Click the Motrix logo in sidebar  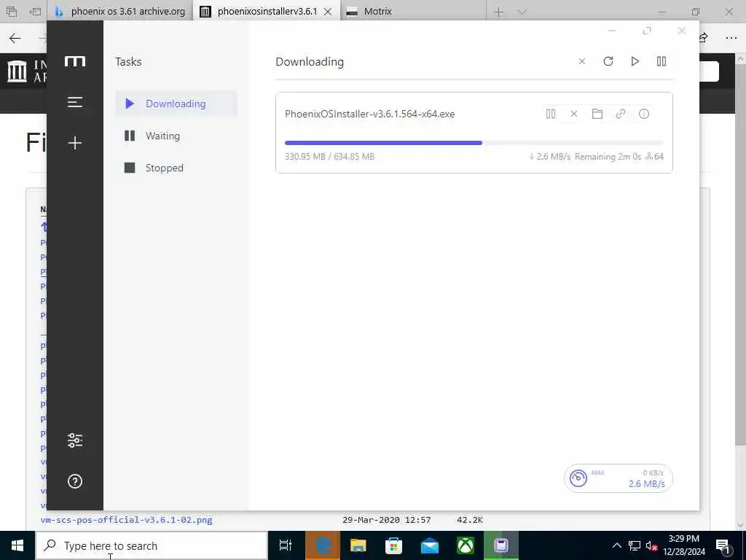75,61
